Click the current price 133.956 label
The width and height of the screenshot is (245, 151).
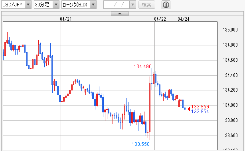[x=200, y=106]
